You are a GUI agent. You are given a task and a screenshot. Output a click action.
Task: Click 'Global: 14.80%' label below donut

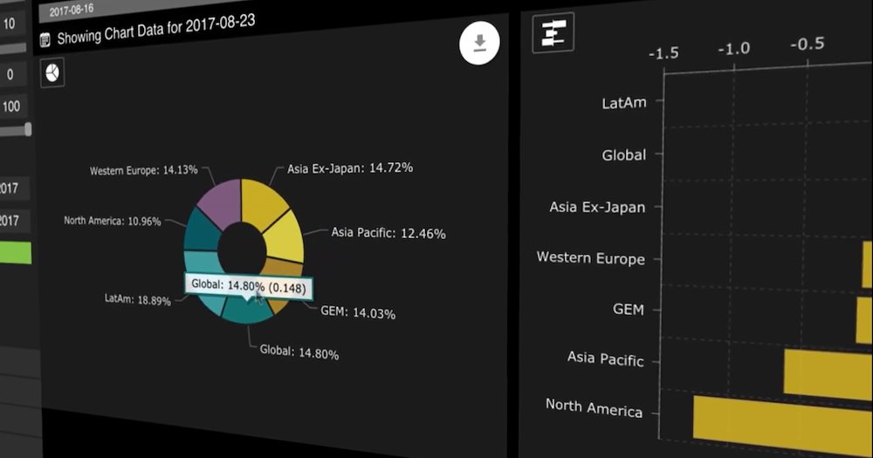(299, 352)
